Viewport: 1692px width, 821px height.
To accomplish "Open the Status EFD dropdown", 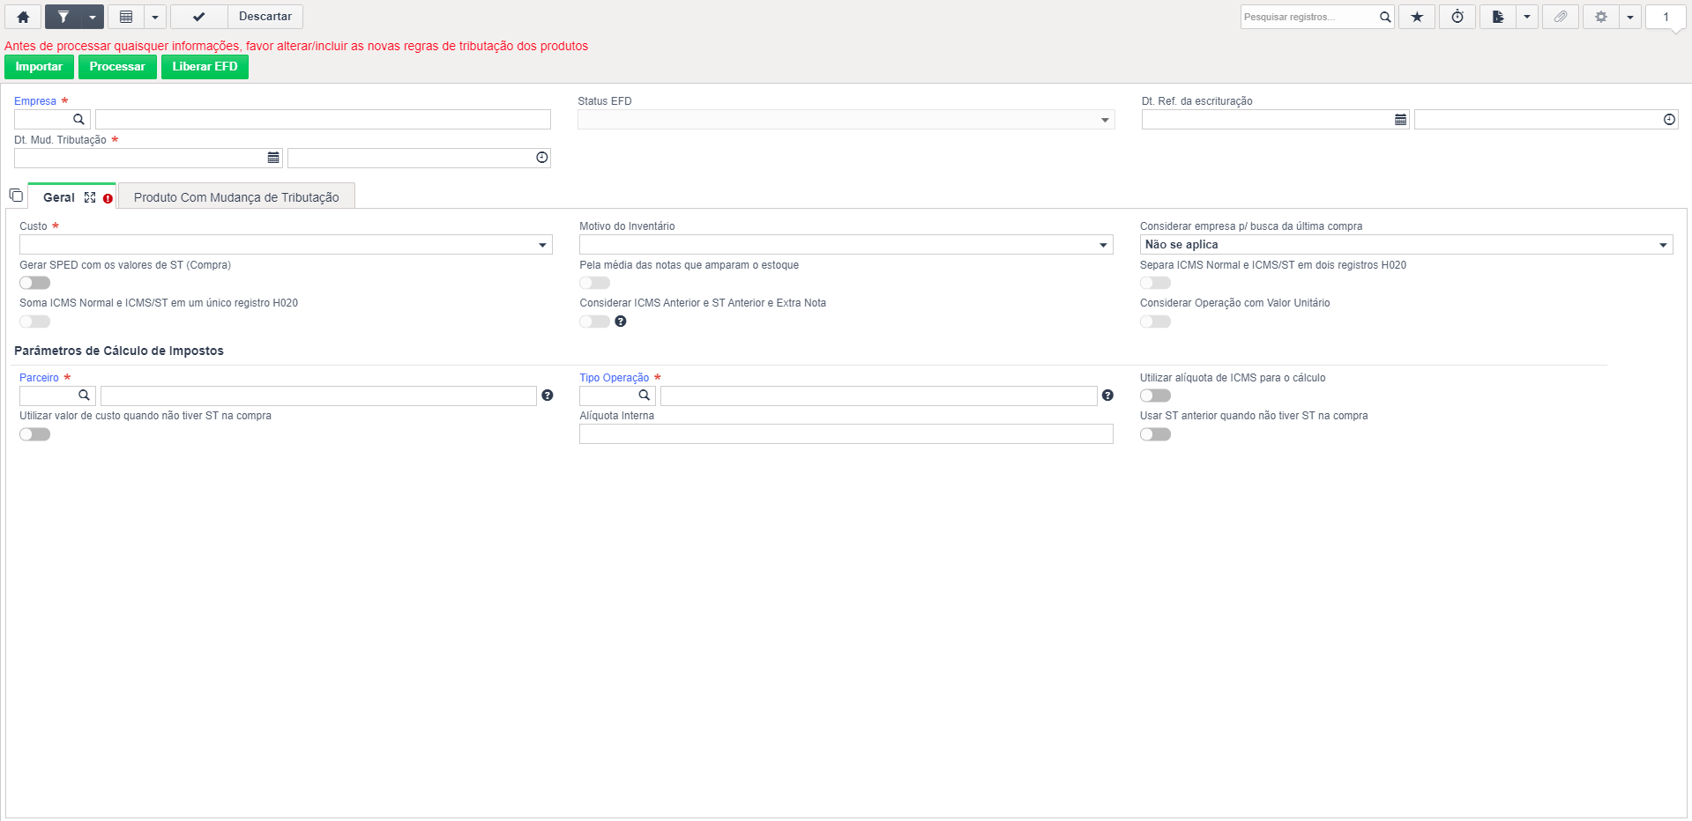I will (x=846, y=120).
